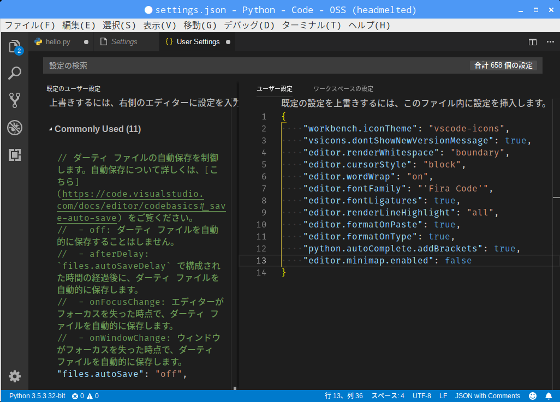Open the Extensions view icon

tap(15, 155)
